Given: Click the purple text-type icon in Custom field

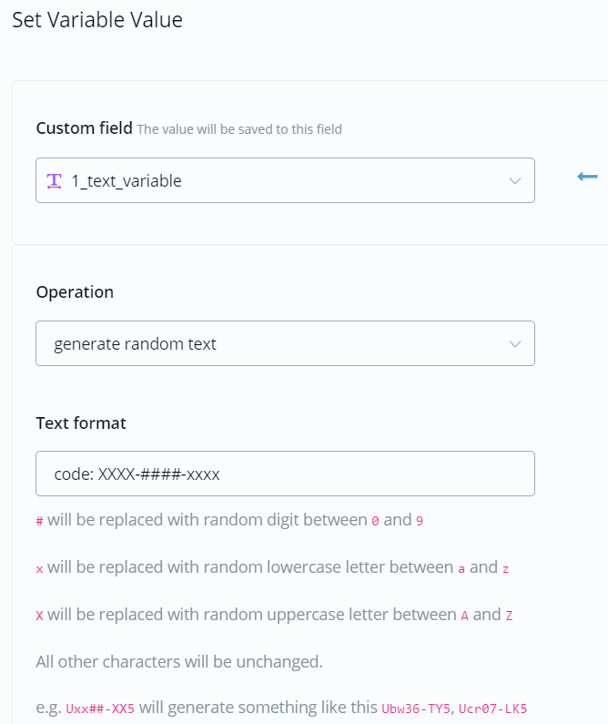Looking at the screenshot, I should (55, 180).
